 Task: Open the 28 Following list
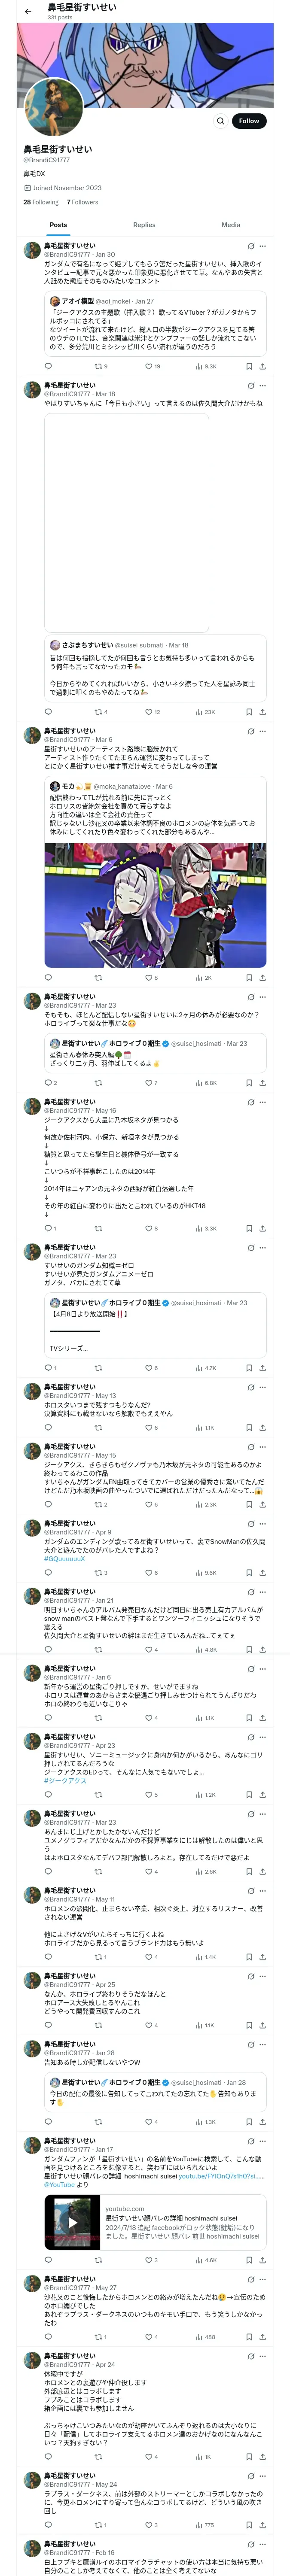coord(41,202)
